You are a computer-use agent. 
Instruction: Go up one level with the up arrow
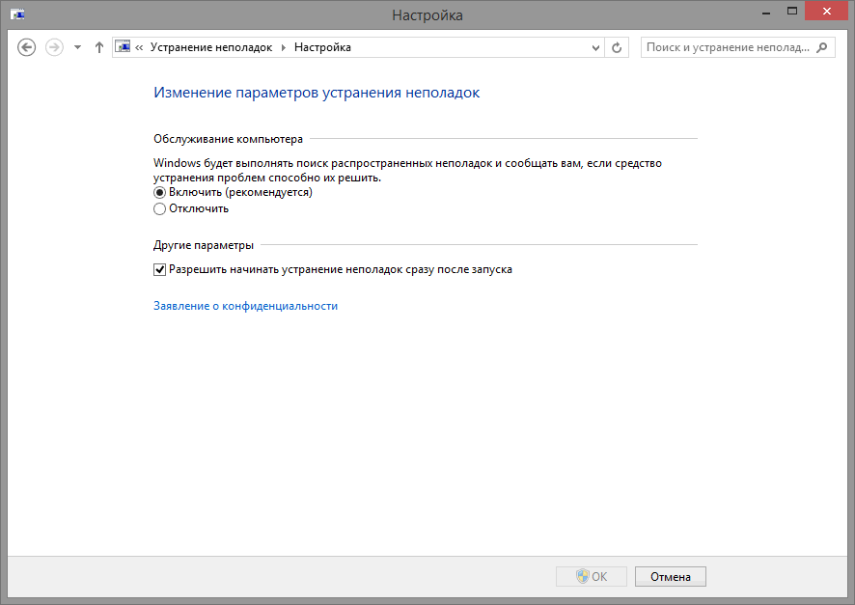99,47
